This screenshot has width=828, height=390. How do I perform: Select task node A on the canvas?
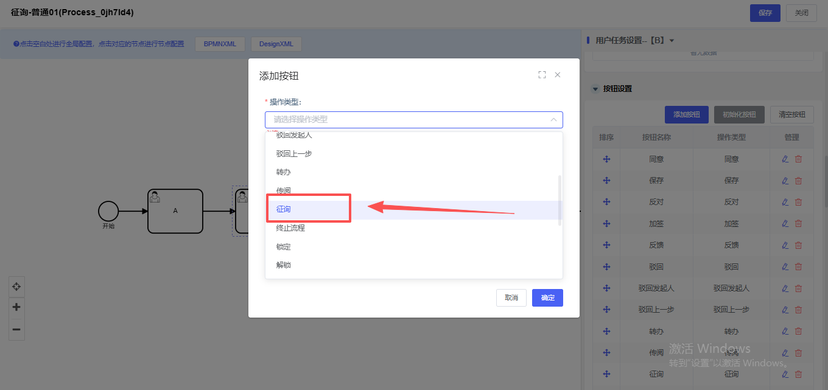[x=175, y=211]
